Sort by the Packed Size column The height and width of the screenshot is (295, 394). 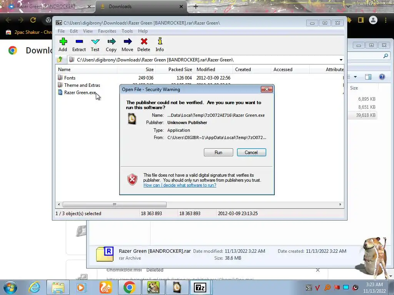[175, 70]
